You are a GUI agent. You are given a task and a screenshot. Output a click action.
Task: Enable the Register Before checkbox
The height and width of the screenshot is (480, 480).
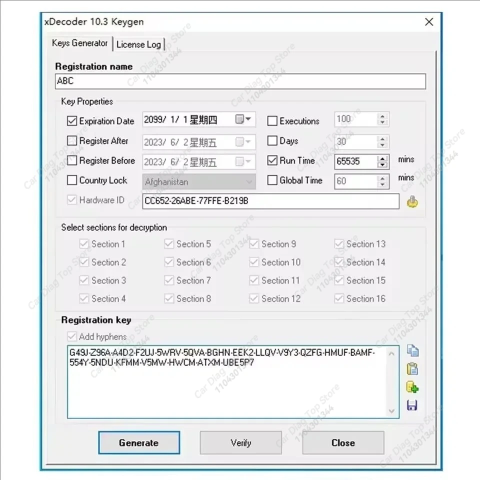71,160
